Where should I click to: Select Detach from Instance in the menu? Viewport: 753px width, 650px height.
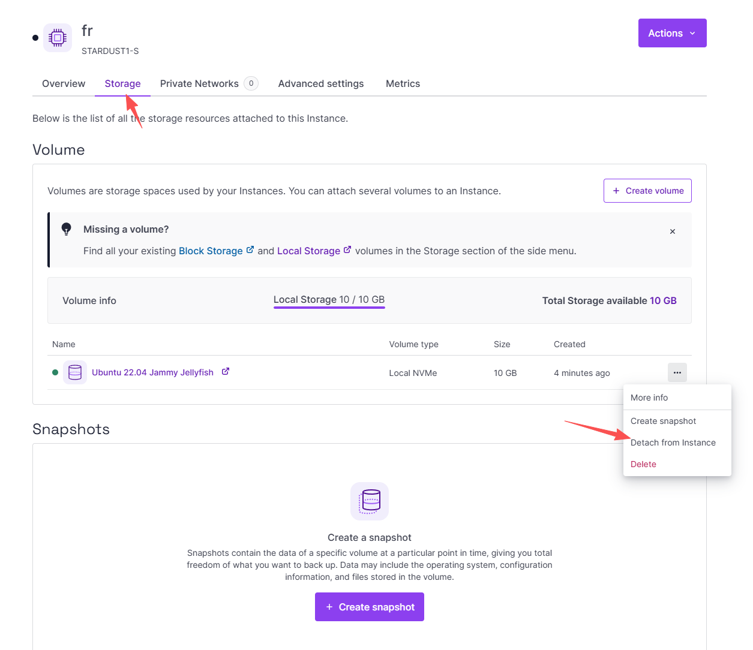tap(673, 443)
